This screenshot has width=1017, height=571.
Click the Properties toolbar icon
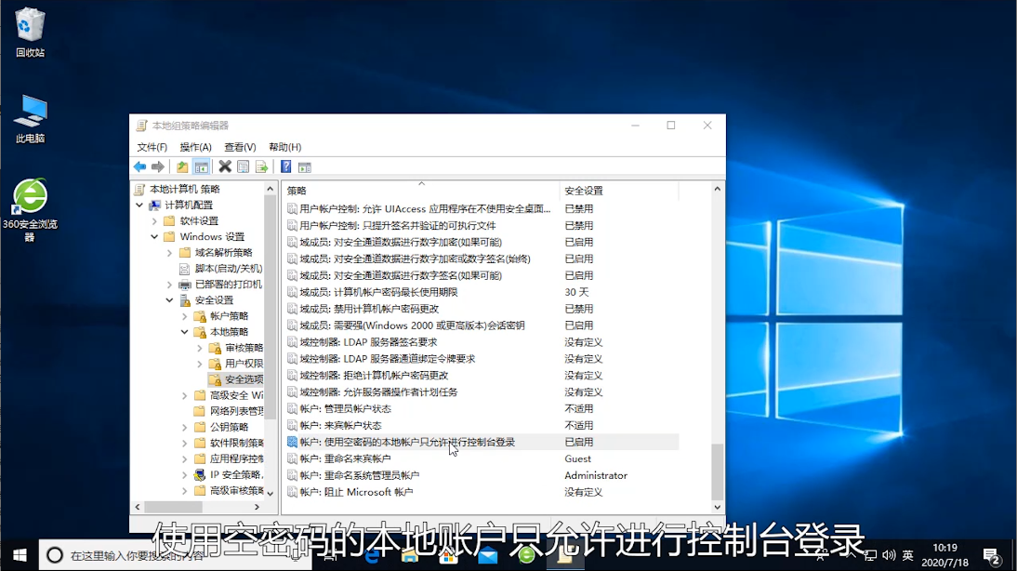244,167
